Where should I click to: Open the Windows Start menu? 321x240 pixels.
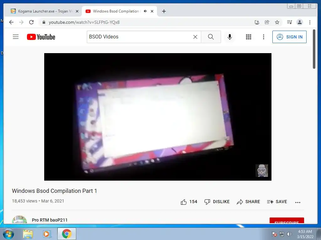(x=8, y=234)
